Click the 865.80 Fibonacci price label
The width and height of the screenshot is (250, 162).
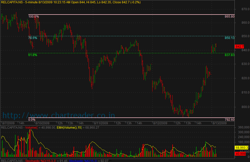pyautogui.click(x=229, y=17)
